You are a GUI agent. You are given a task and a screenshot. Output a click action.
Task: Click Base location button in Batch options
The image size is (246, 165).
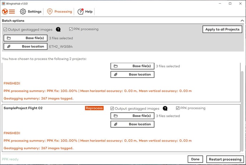point(25,46)
